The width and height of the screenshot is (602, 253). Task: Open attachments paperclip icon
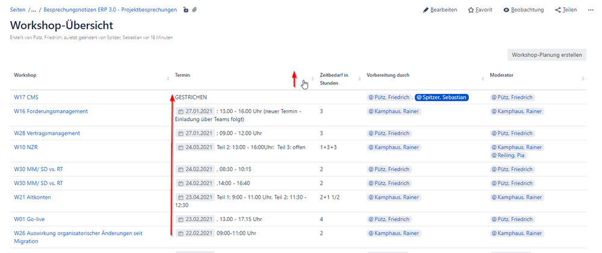[195, 10]
